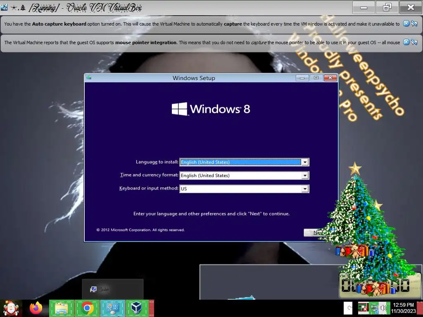The width and height of the screenshot is (423, 317).
Task: Maximize the Windows Setup dialog
Action: (x=316, y=78)
